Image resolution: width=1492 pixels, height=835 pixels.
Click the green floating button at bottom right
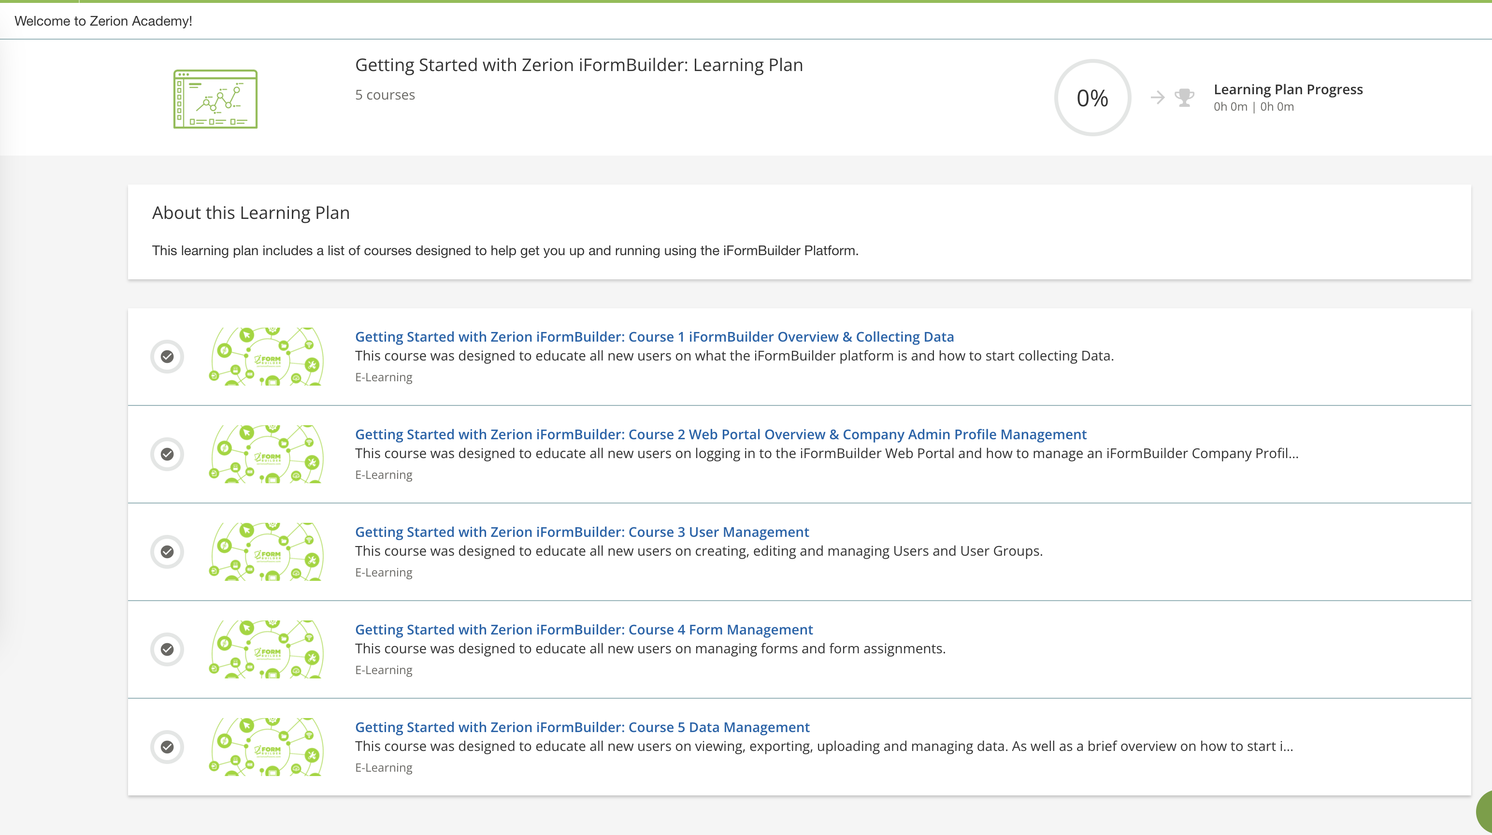coord(1484,812)
